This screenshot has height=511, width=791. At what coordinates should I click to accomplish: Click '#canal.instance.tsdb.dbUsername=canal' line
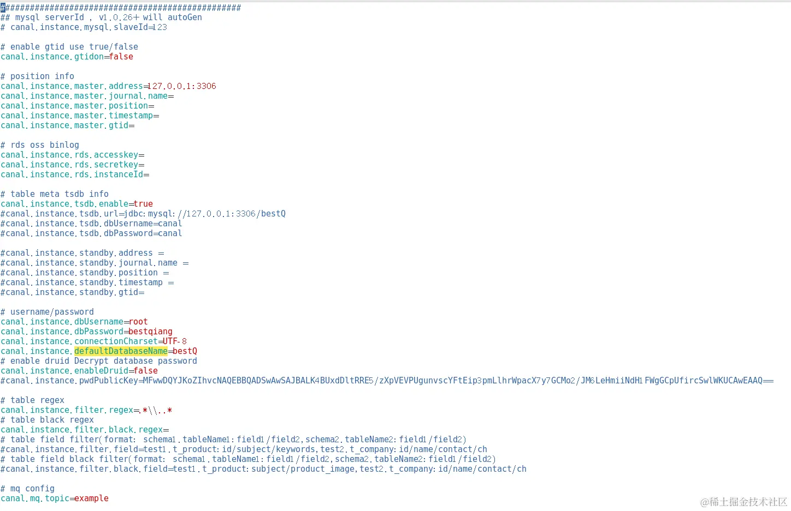pos(91,224)
